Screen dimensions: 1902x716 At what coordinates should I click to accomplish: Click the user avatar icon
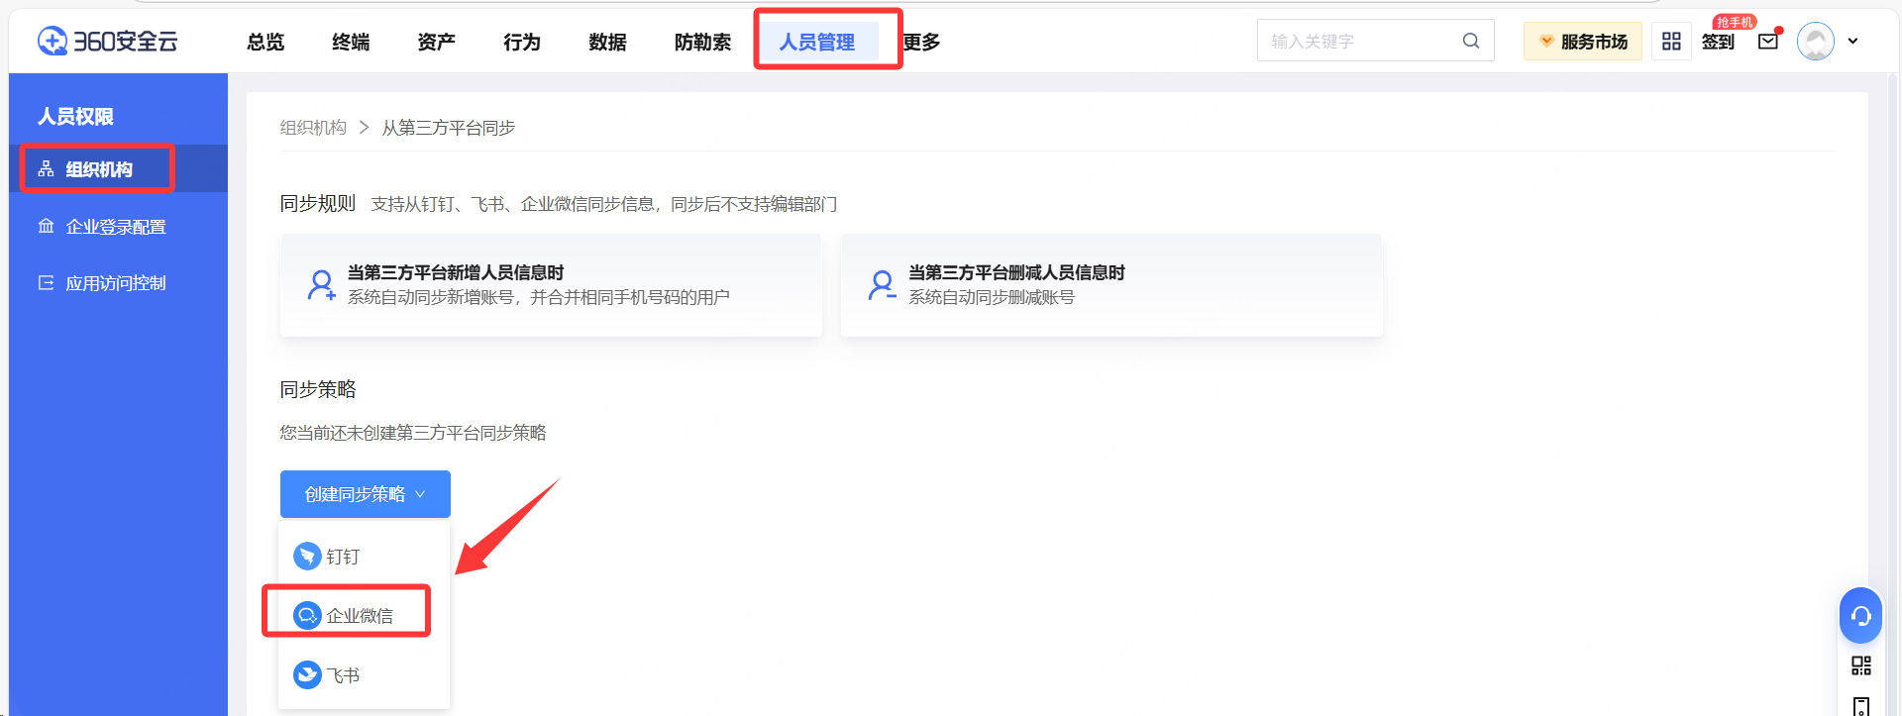1815,42
